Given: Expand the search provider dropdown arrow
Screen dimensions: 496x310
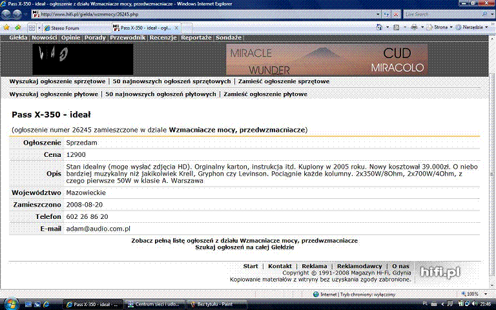Looking at the screenshot, I should [x=492, y=14].
